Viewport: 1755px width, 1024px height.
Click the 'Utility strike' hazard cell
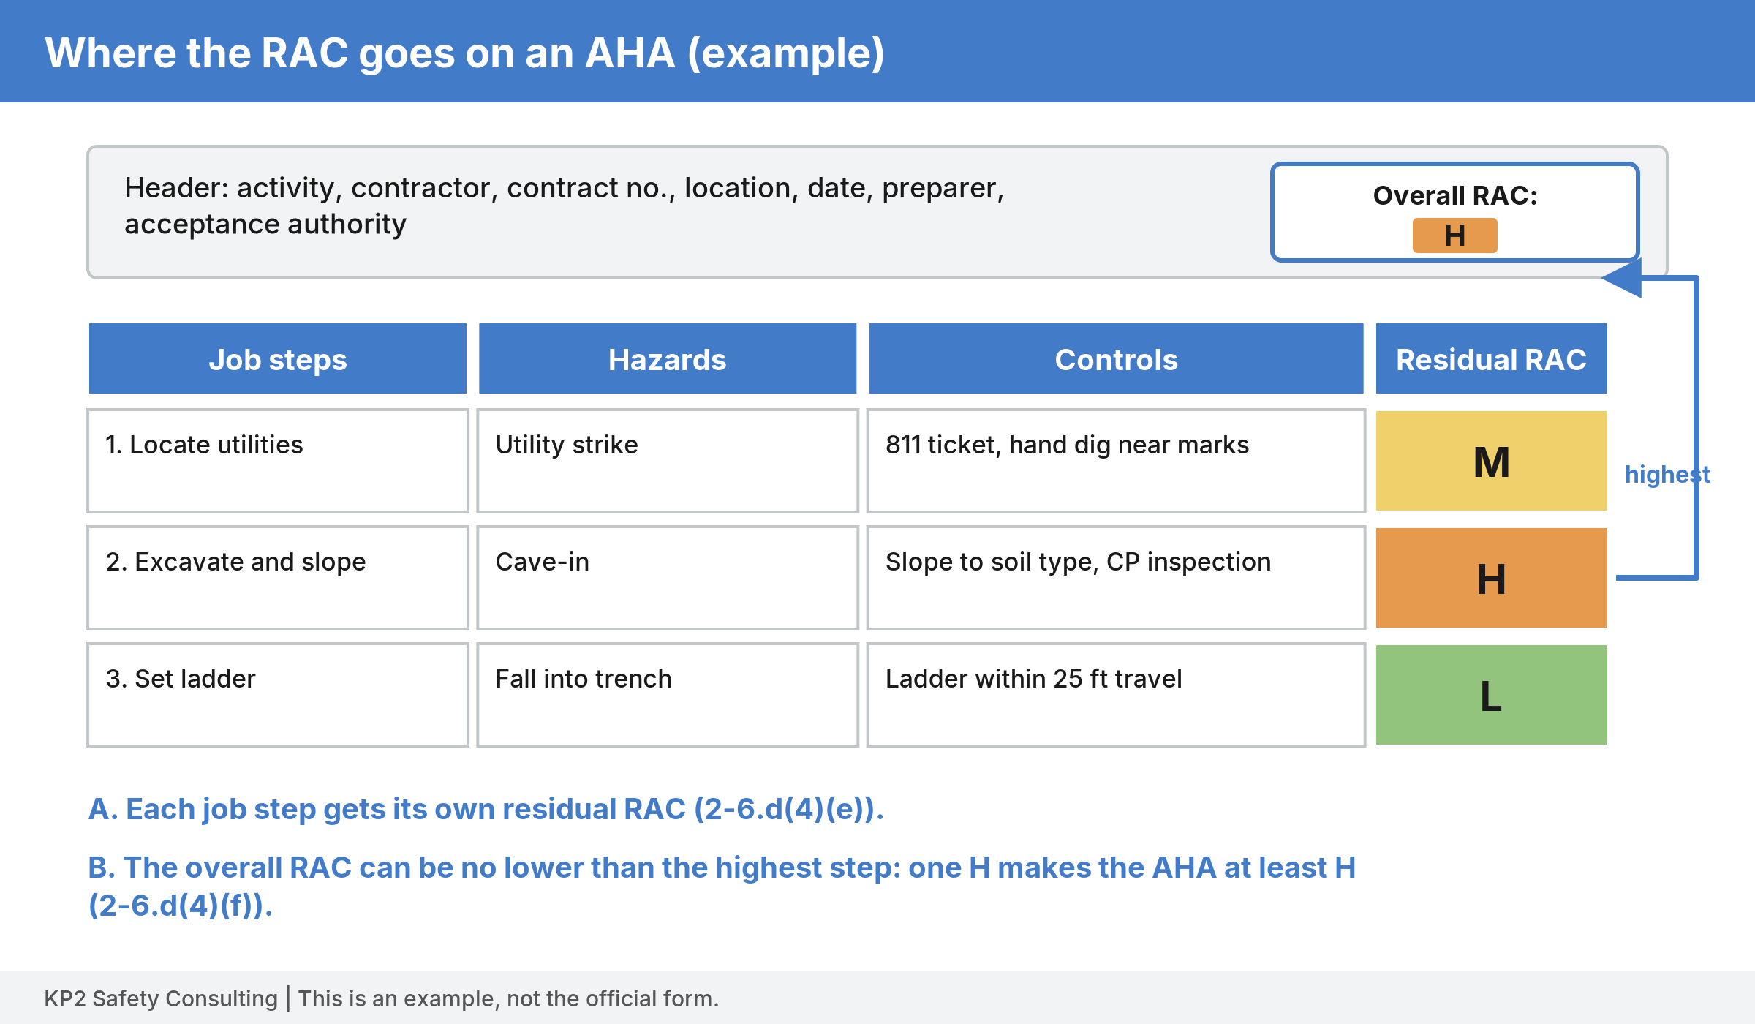668,461
